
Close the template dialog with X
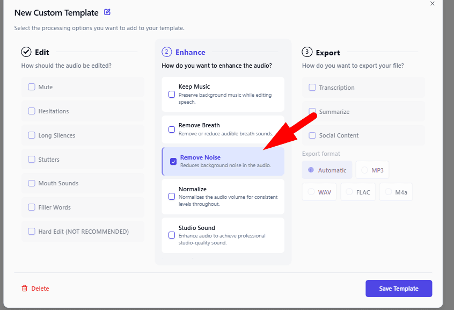(x=433, y=3)
